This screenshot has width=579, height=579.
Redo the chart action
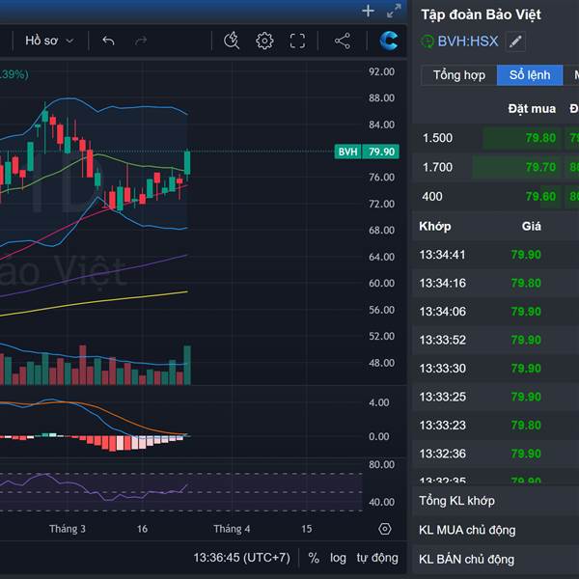coord(141,41)
